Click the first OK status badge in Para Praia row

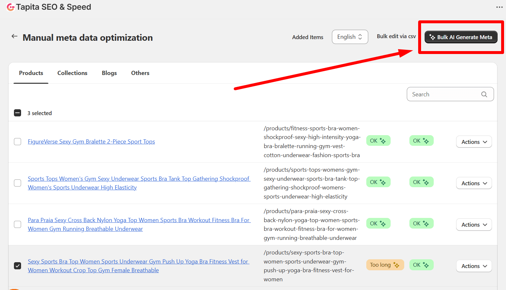[x=378, y=223]
